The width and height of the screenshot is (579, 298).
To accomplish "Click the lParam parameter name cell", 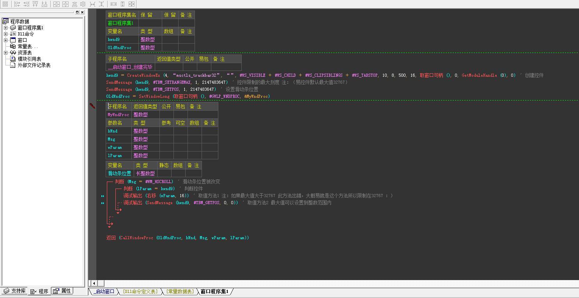I will pyautogui.click(x=119, y=155).
